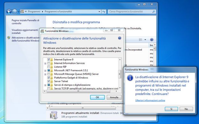The width and height of the screenshot is (199, 124).
Task: Click the search magnifier icon
Action: 154,12
